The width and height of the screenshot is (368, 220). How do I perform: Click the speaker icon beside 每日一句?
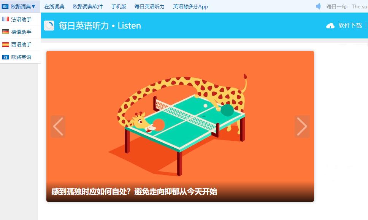(319, 6)
